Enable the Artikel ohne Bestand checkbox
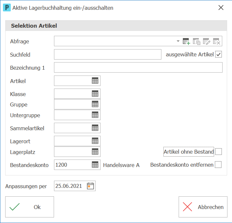Image resolution: width=232 pixels, height=223 pixels. click(x=218, y=152)
